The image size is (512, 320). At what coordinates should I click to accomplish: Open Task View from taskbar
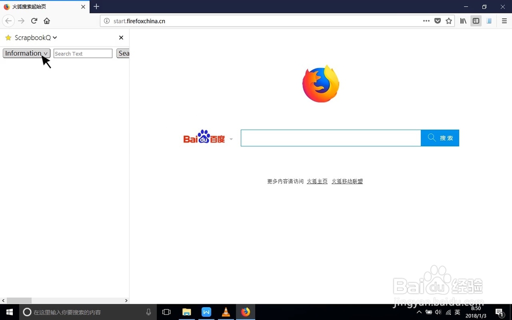pos(166,312)
